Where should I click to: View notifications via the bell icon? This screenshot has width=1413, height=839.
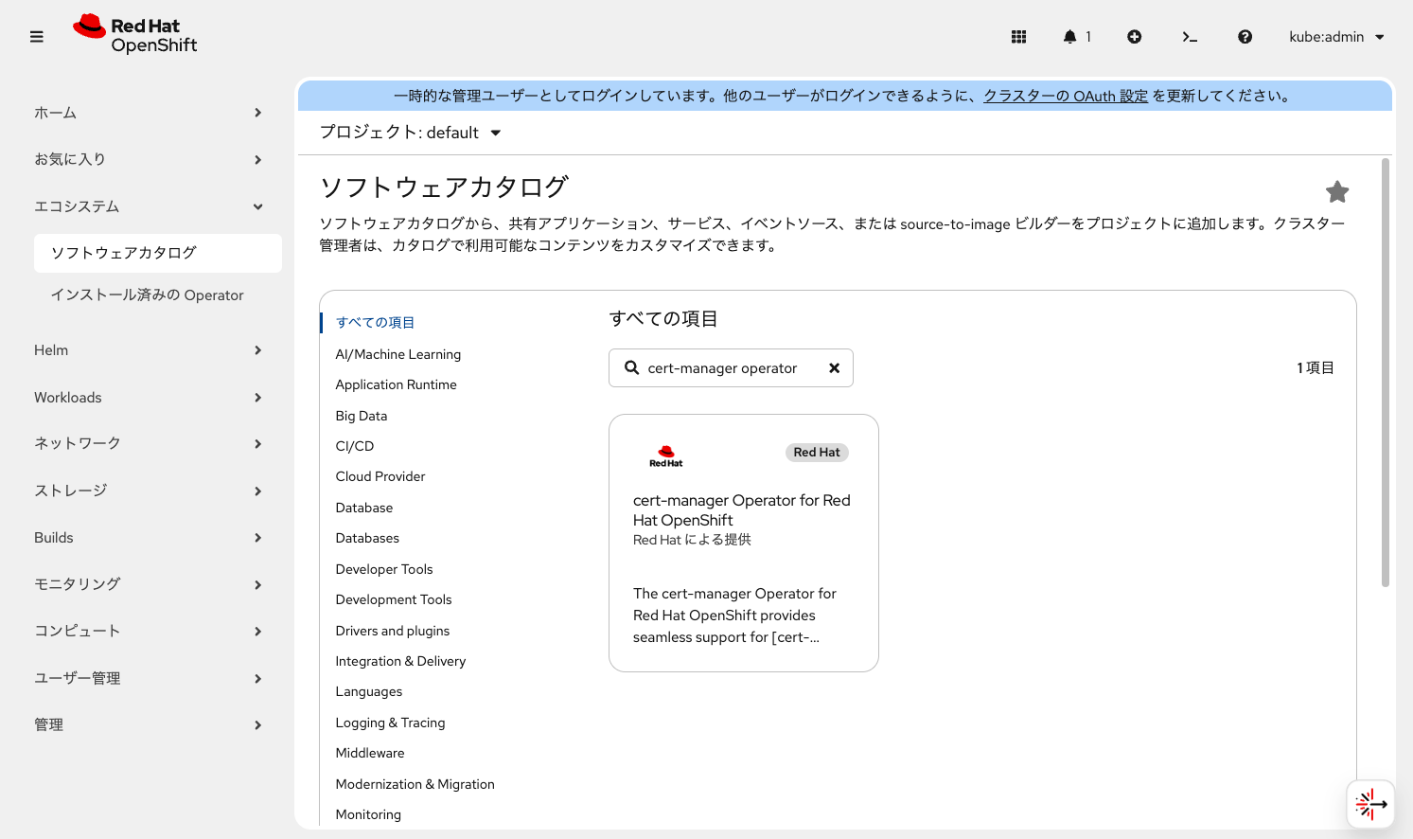[1070, 36]
